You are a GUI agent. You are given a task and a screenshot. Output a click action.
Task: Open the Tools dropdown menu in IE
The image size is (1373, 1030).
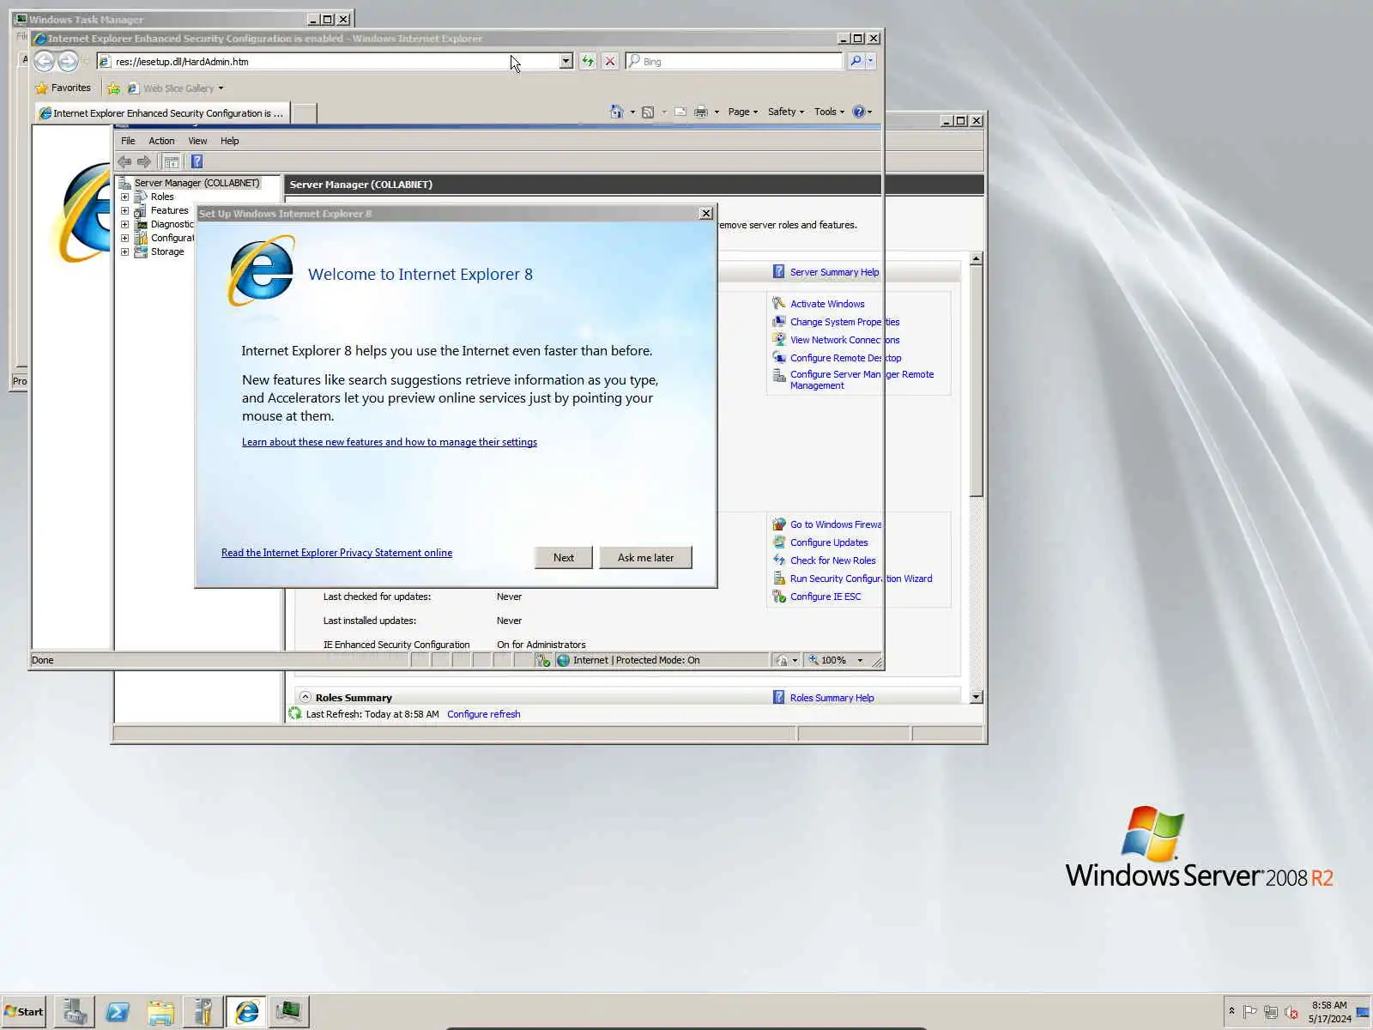tap(829, 112)
